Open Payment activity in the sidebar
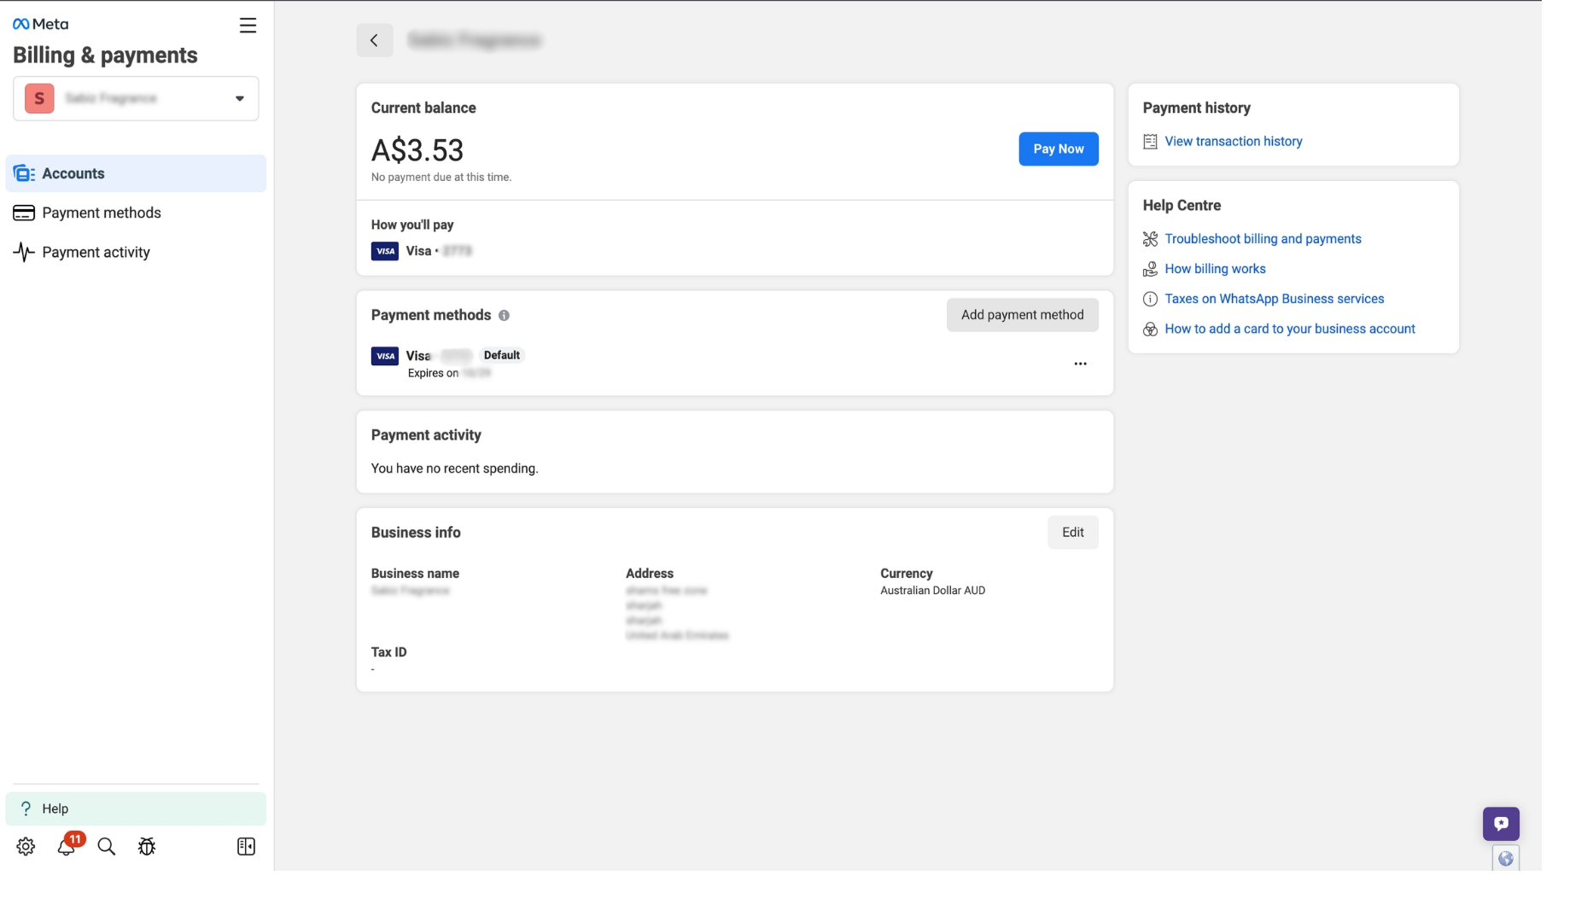1593x922 pixels. (136, 252)
